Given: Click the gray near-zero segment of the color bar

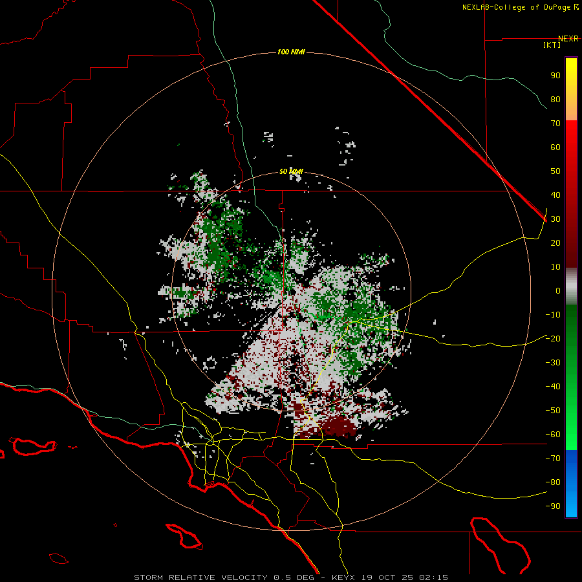Looking at the screenshot, I should coord(571,286).
